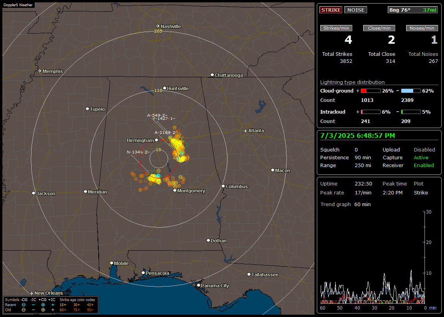Click the Lightning type distribution heading

point(352,82)
